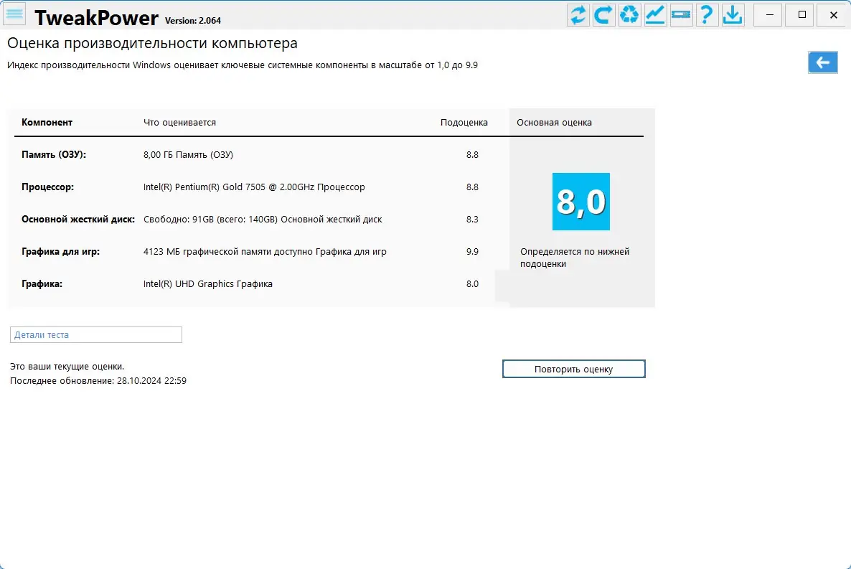
Task: Click the single curved-arrow redo icon
Action: pyautogui.click(x=603, y=14)
